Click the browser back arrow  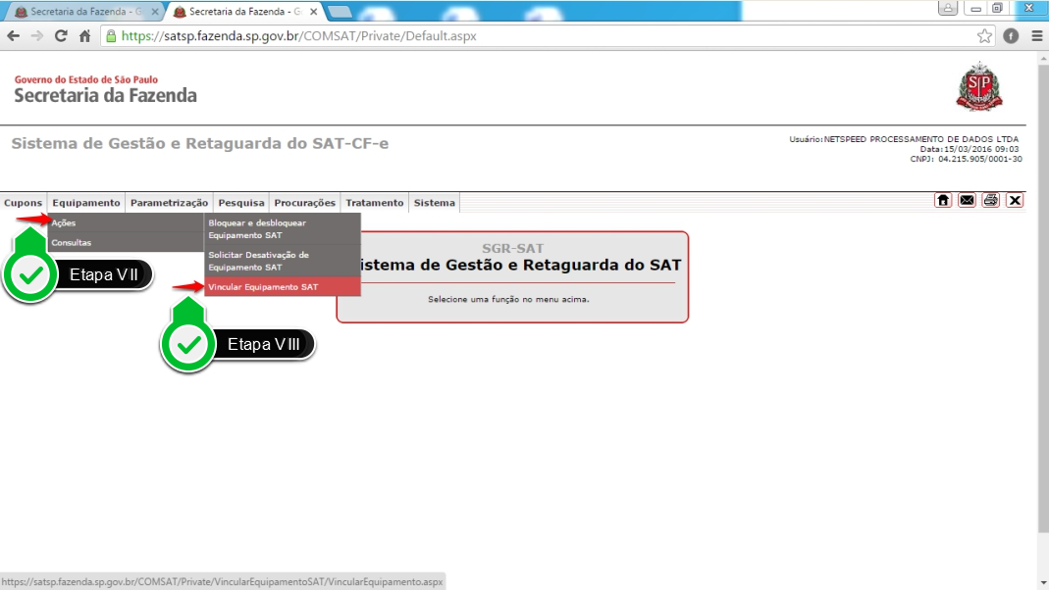coord(14,36)
